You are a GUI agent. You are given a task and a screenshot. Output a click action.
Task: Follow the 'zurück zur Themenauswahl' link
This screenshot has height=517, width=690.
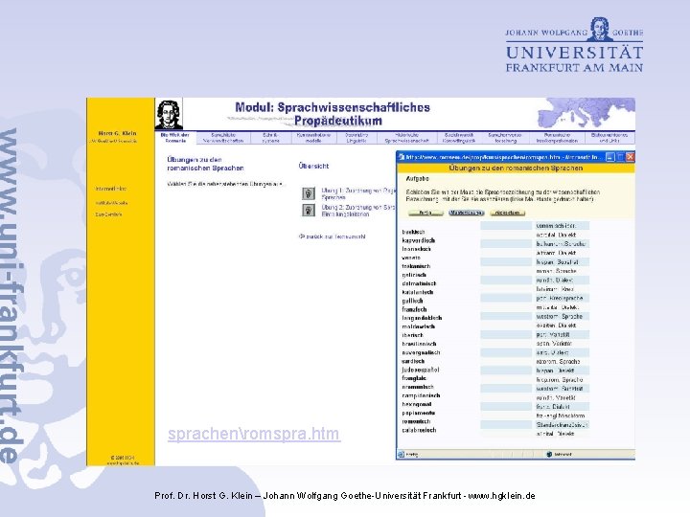[x=333, y=236]
